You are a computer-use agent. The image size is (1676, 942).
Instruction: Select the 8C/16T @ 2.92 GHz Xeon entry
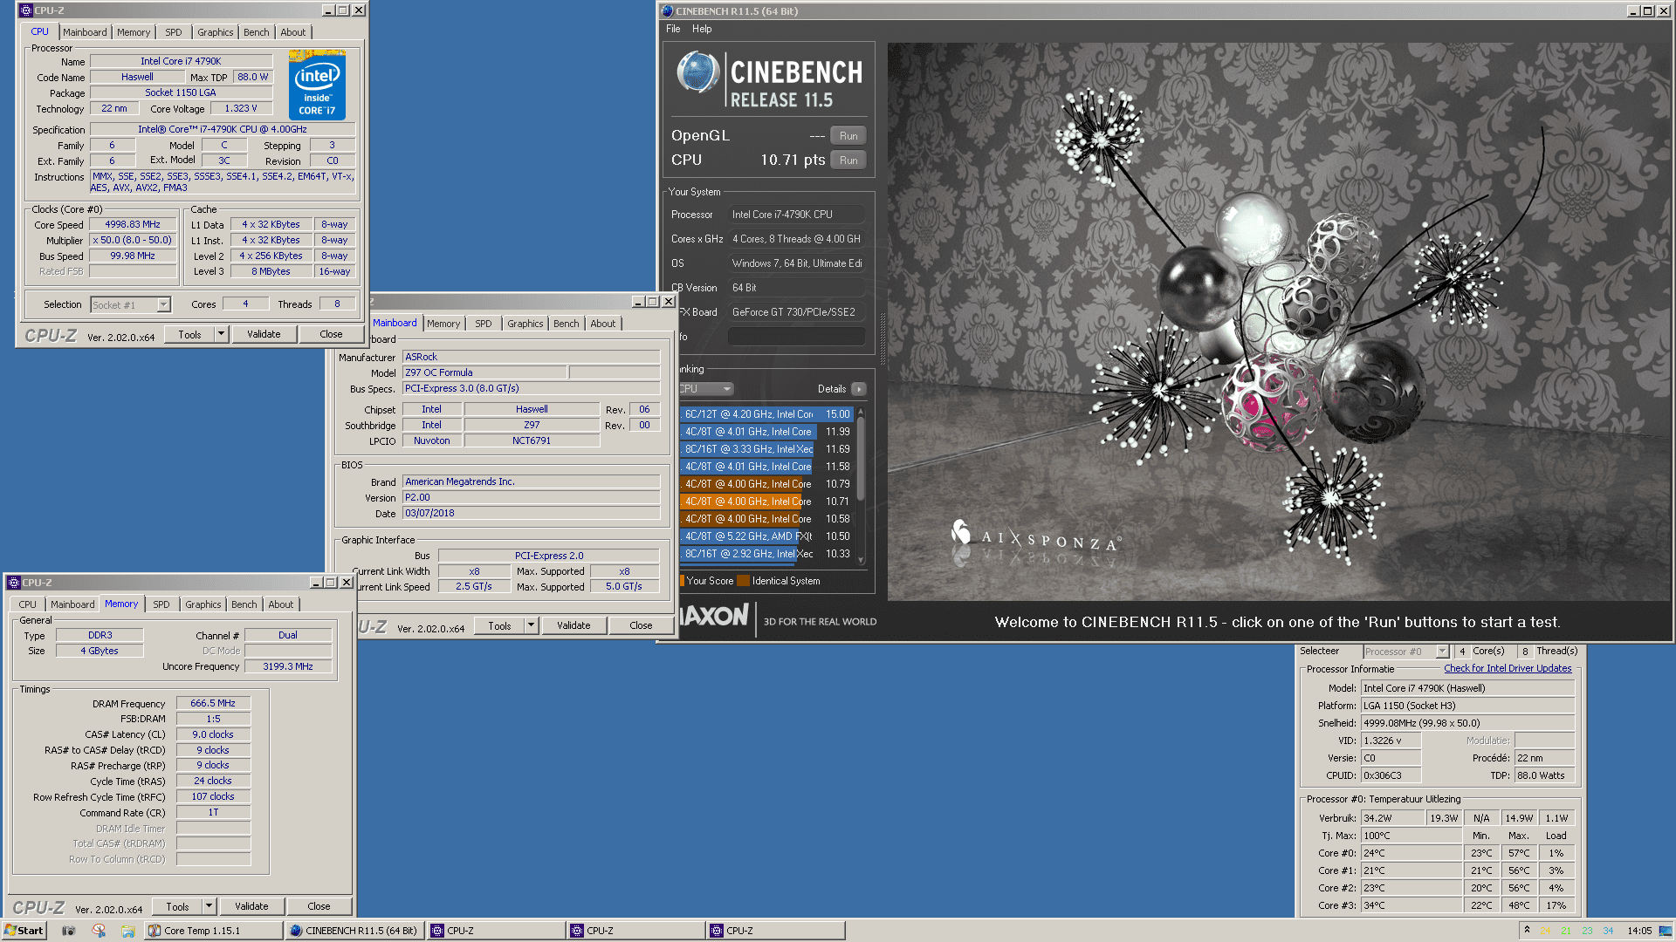click(x=766, y=554)
